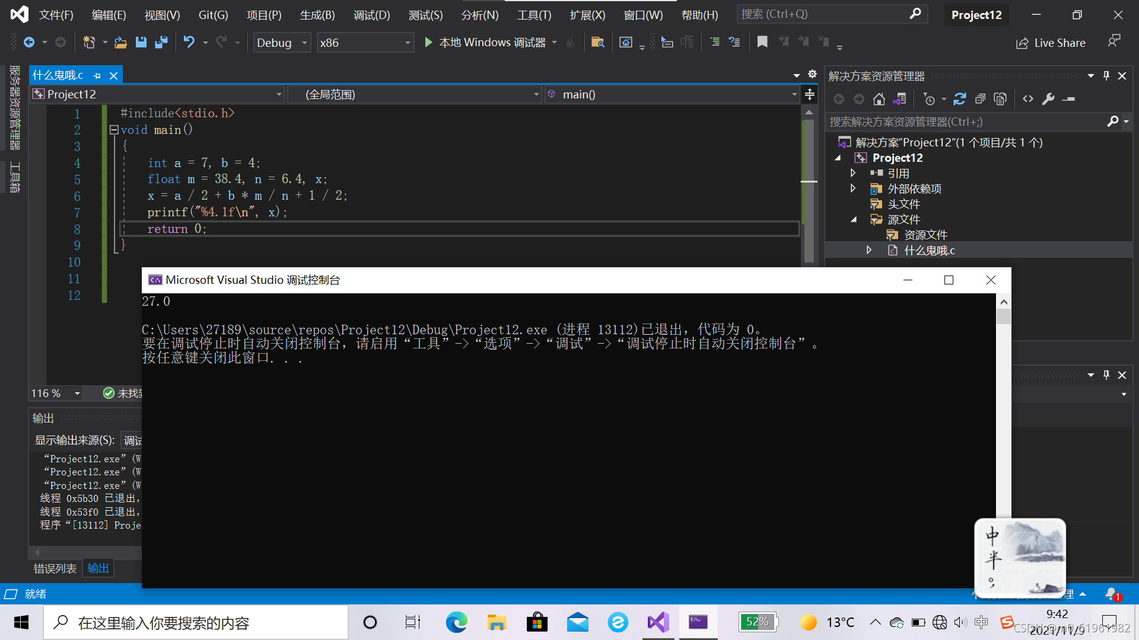Open the 调试(D) menu
The width and height of the screenshot is (1139, 640).
click(x=371, y=15)
